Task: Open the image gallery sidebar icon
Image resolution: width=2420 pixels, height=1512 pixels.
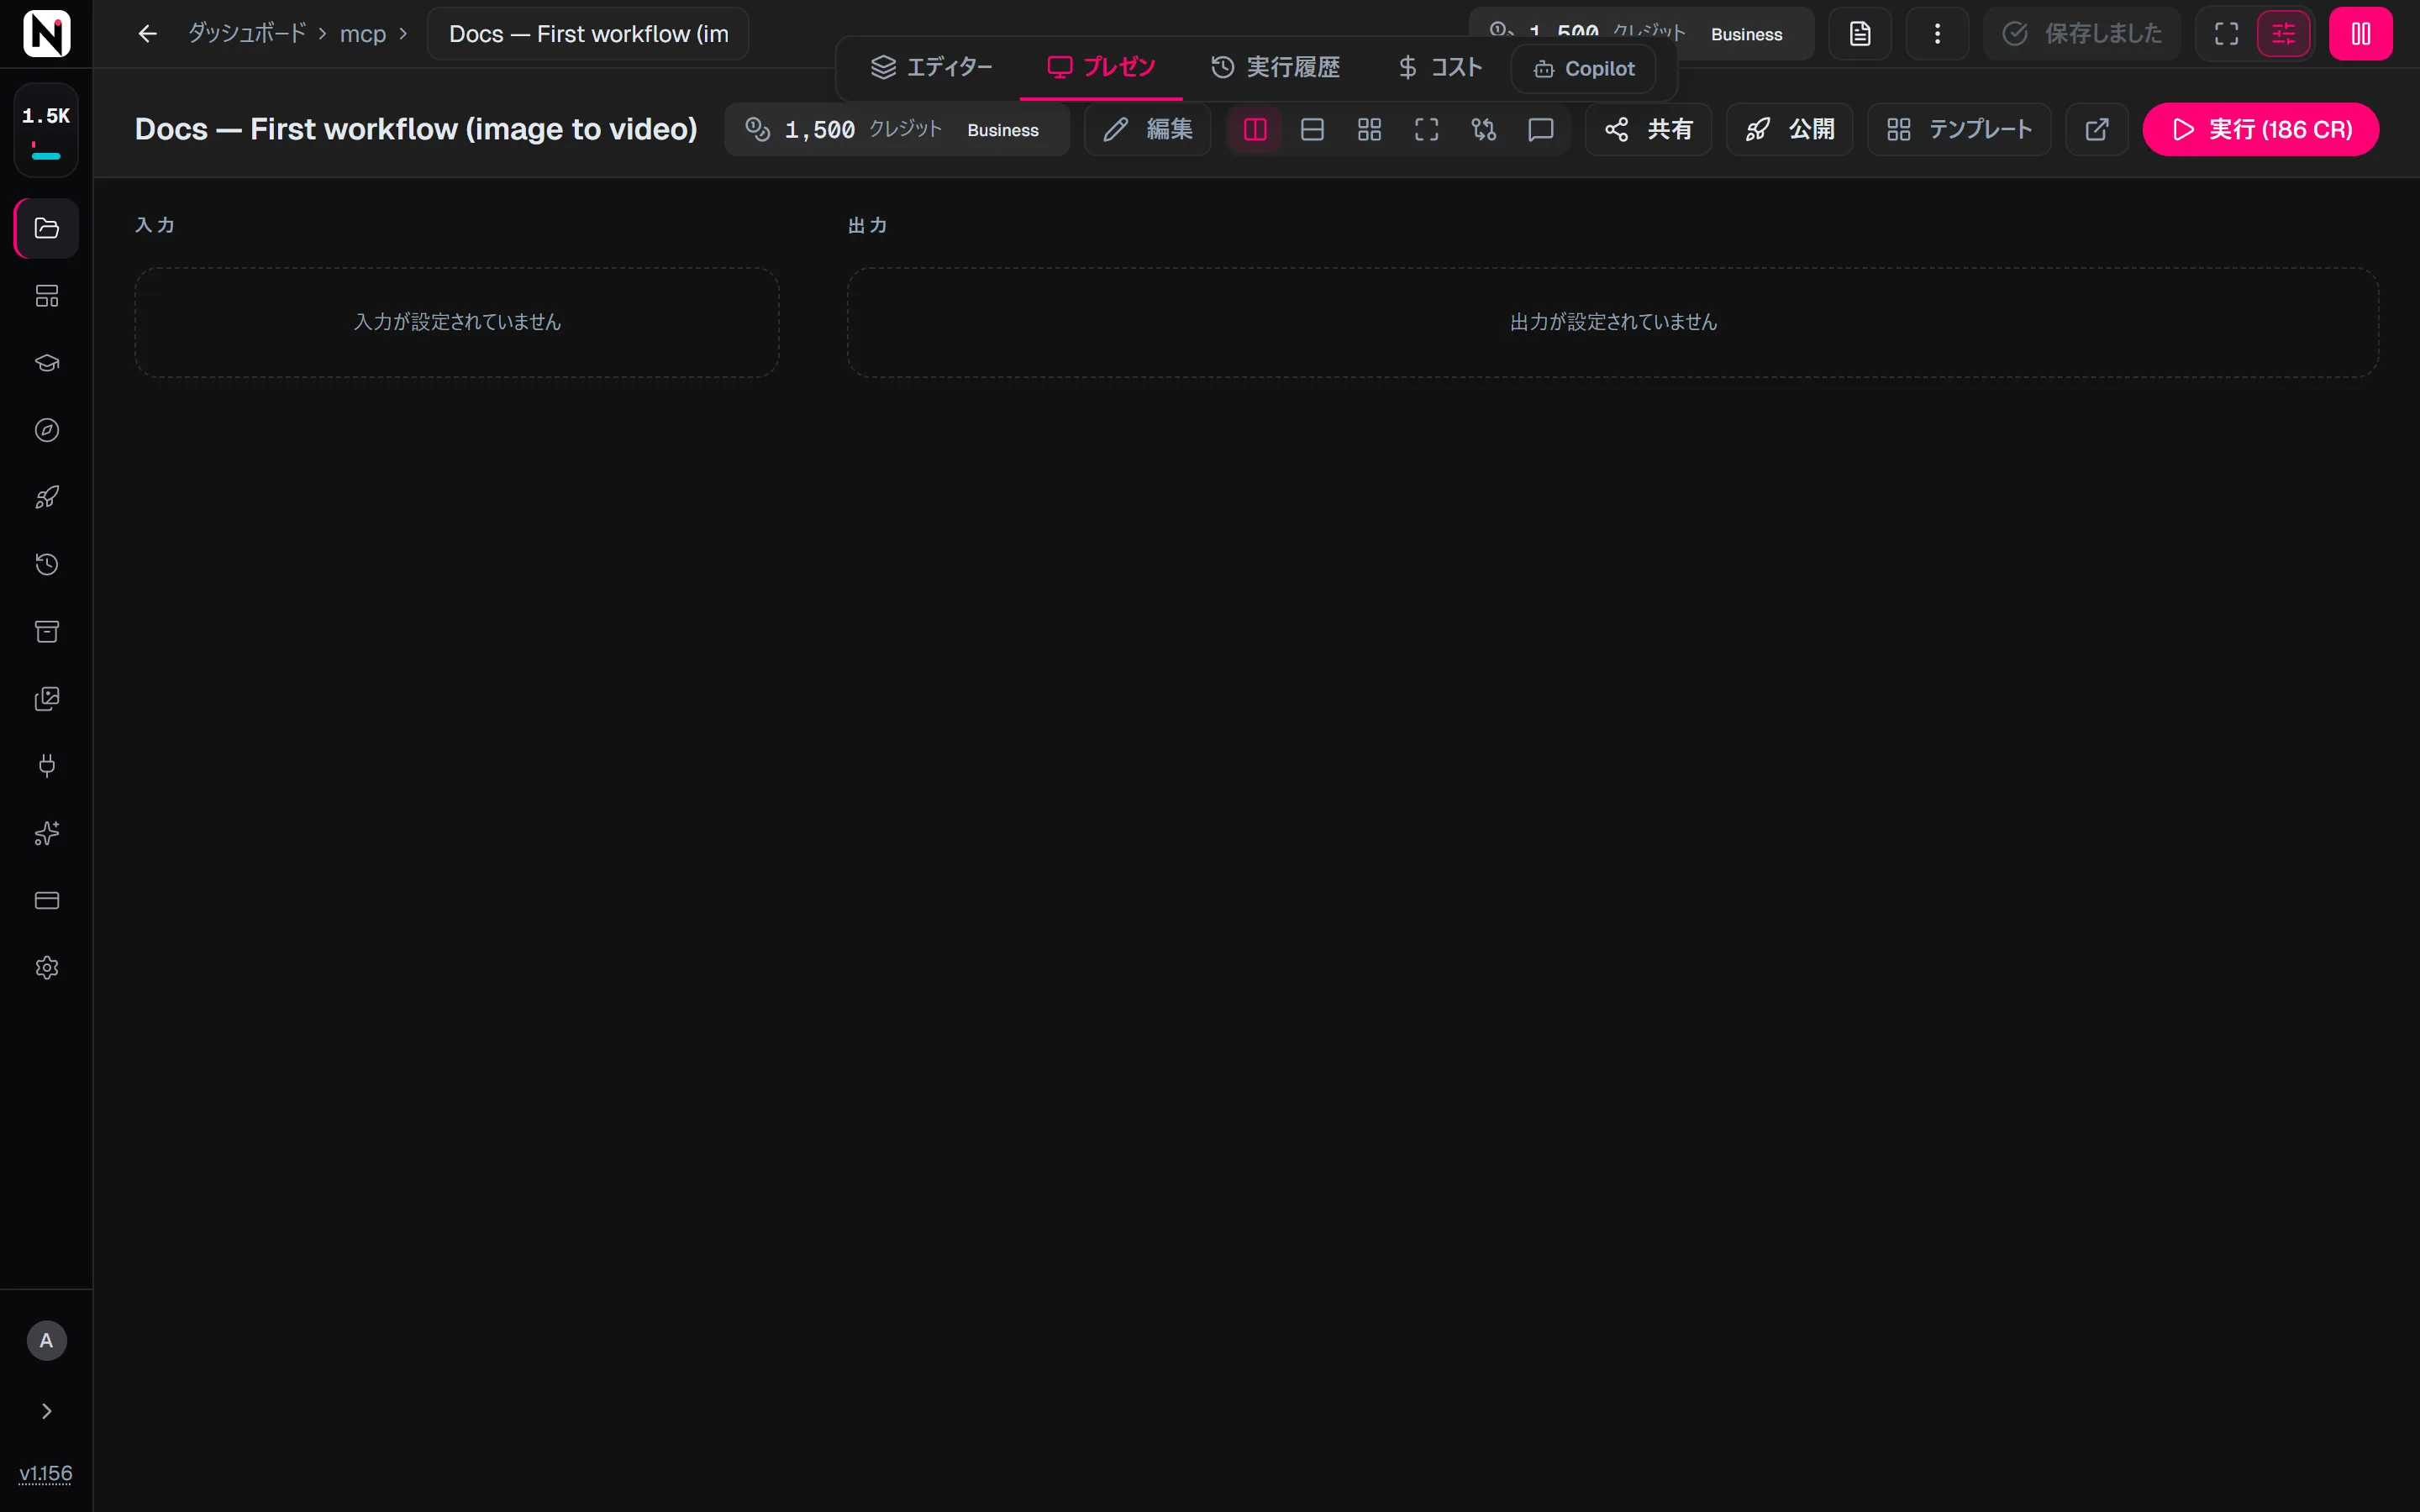Action: coord(47,698)
